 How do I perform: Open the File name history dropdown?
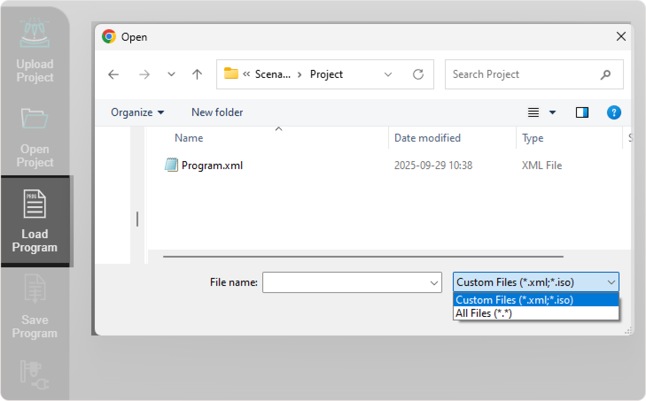(x=434, y=283)
